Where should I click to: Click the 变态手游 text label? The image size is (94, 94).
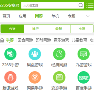[x=59, y=88]
